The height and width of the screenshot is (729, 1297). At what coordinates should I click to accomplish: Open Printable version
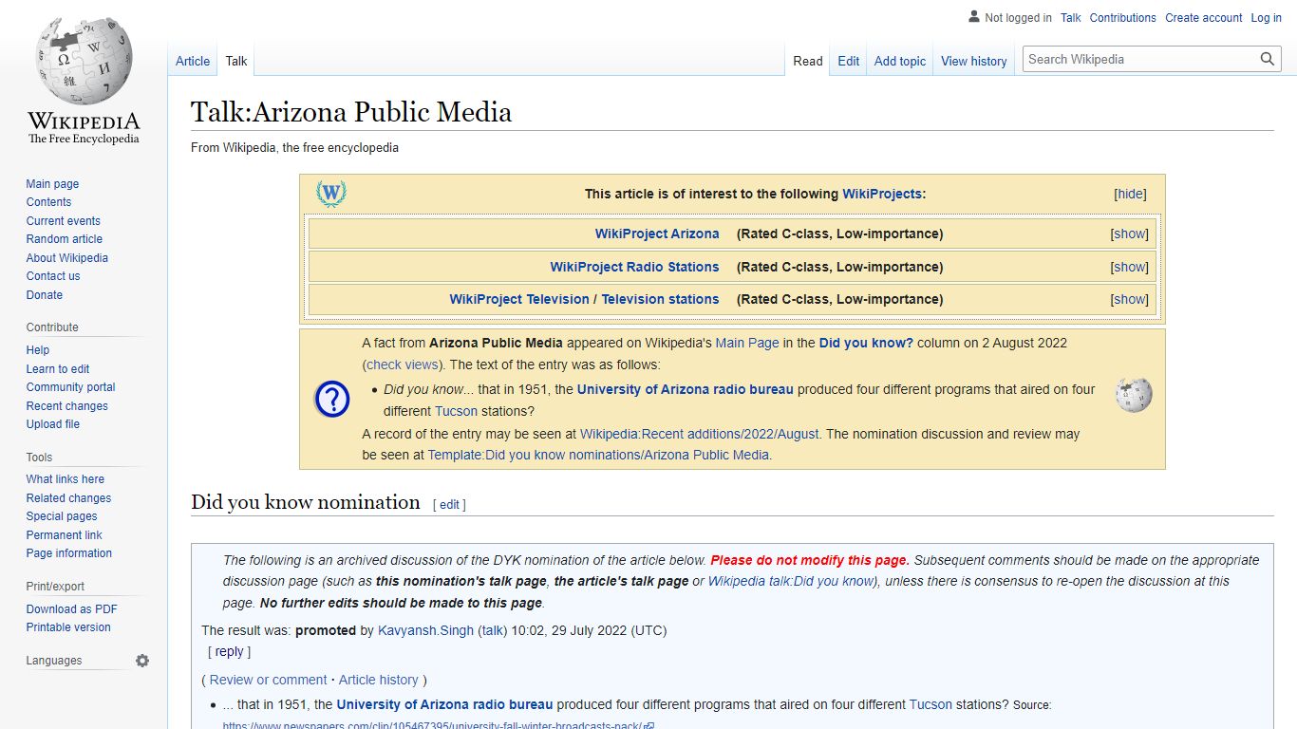click(68, 627)
